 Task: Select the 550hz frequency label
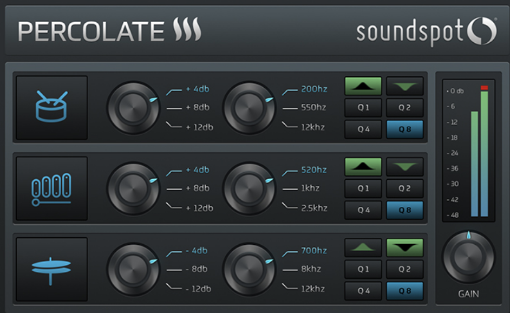click(313, 107)
